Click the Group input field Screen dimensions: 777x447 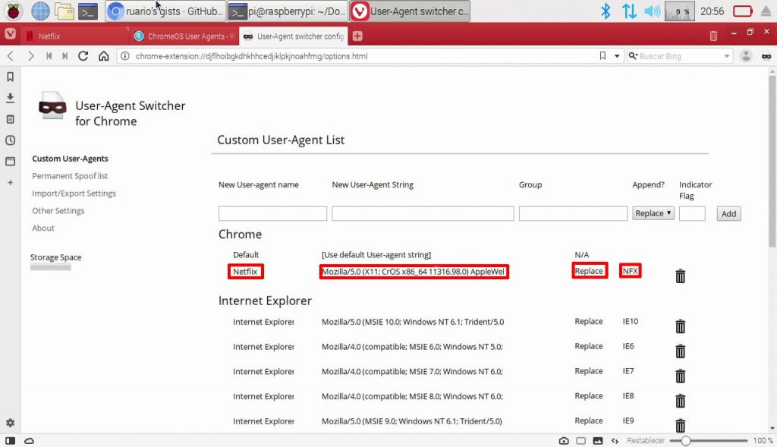point(573,213)
